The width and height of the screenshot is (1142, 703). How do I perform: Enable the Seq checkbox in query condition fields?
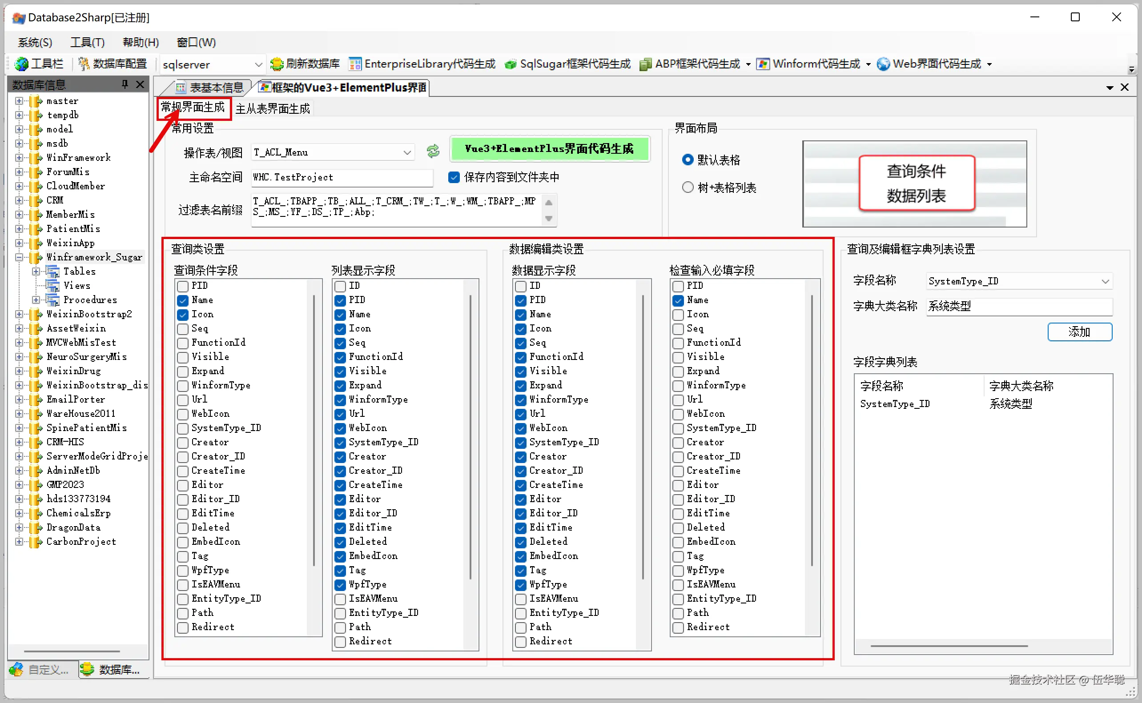(183, 329)
